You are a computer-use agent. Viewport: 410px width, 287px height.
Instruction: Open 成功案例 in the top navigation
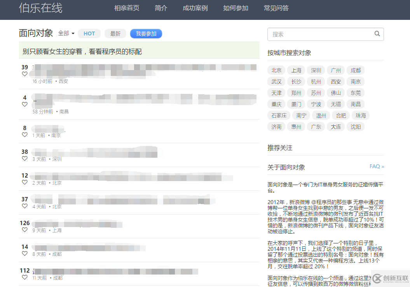[195, 8]
